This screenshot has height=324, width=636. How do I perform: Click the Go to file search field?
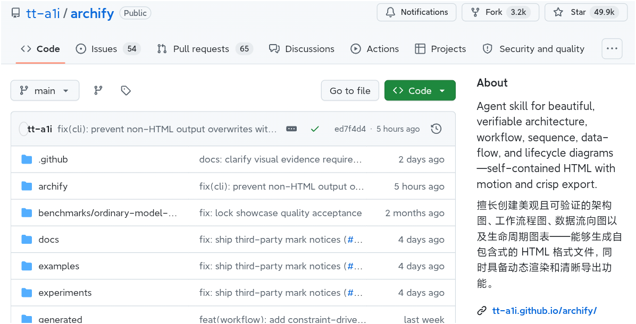tap(350, 90)
